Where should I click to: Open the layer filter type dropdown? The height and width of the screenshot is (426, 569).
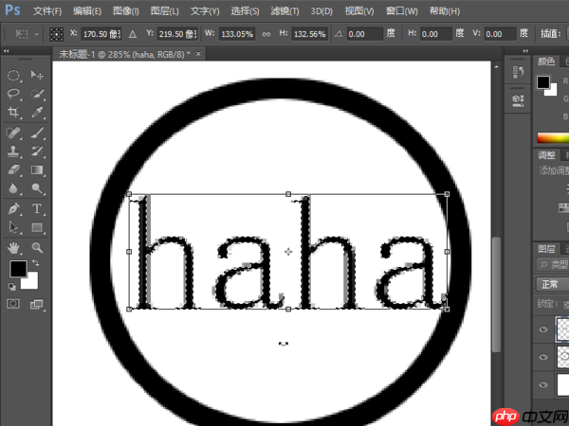click(x=553, y=264)
